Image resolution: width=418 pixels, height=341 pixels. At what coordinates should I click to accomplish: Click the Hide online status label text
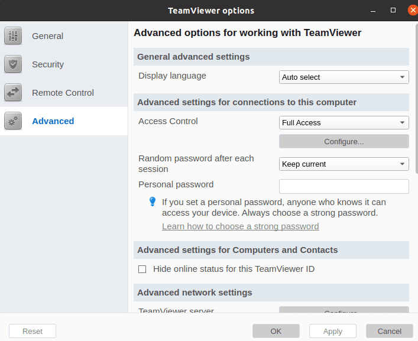pyautogui.click(x=234, y=269)
